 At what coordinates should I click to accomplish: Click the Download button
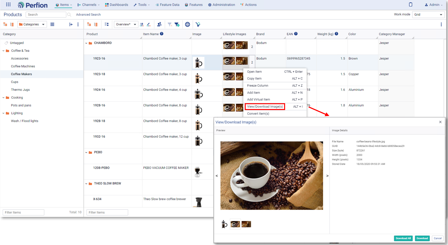[422, 238]
